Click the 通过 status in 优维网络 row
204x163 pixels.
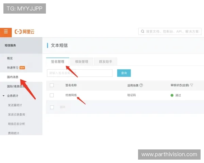click(178, 95)
